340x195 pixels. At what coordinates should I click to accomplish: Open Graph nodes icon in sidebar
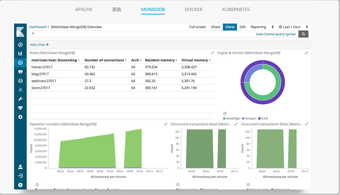pos(20,90)
